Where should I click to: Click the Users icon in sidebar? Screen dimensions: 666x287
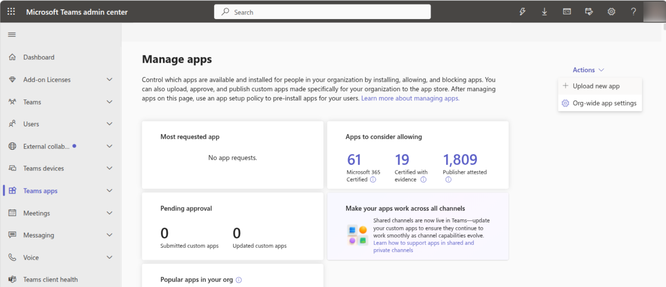coord(12,124)
